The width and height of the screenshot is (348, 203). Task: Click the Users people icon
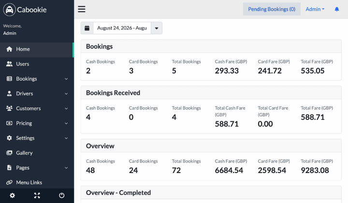tap(9, 64)
